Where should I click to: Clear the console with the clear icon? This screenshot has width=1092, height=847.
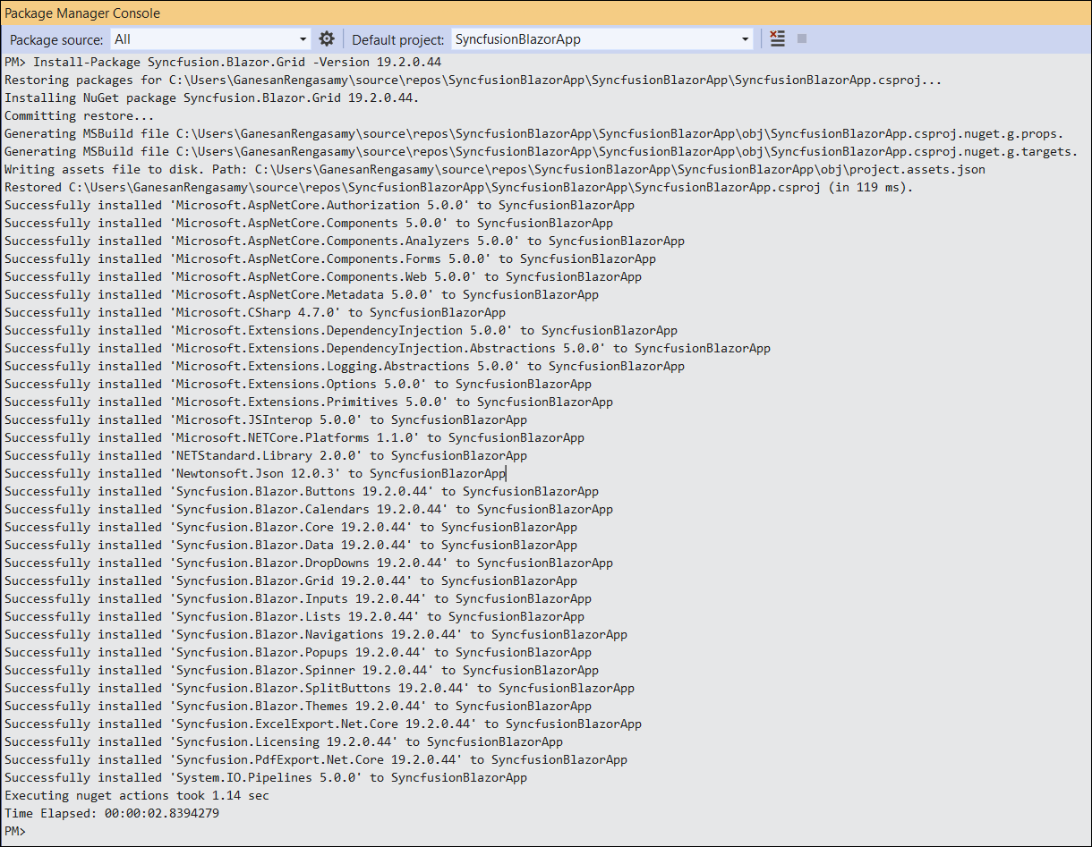coord(777,39)
